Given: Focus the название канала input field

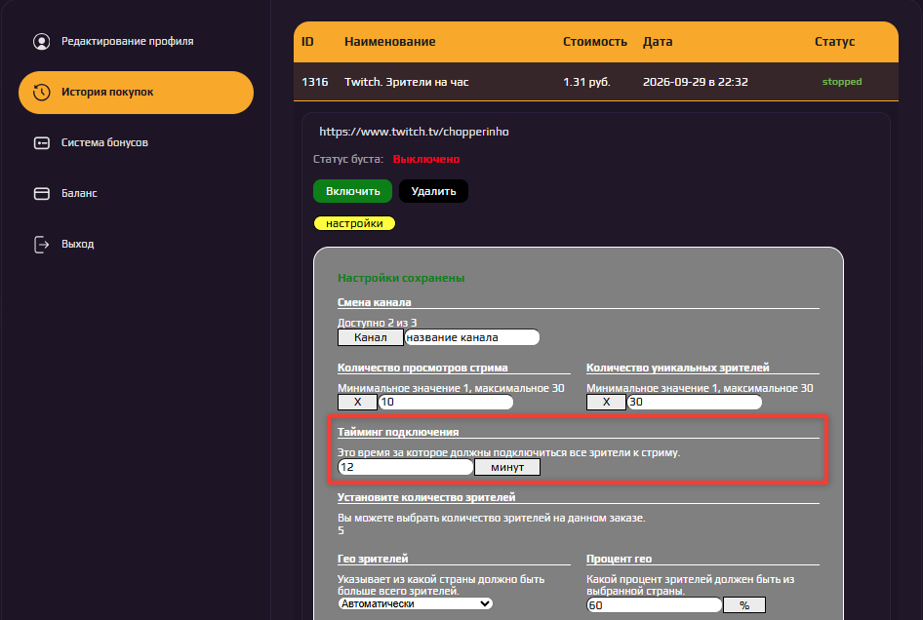Looking at the screenshot, I should pyautogui.click(x=471, y=337).
